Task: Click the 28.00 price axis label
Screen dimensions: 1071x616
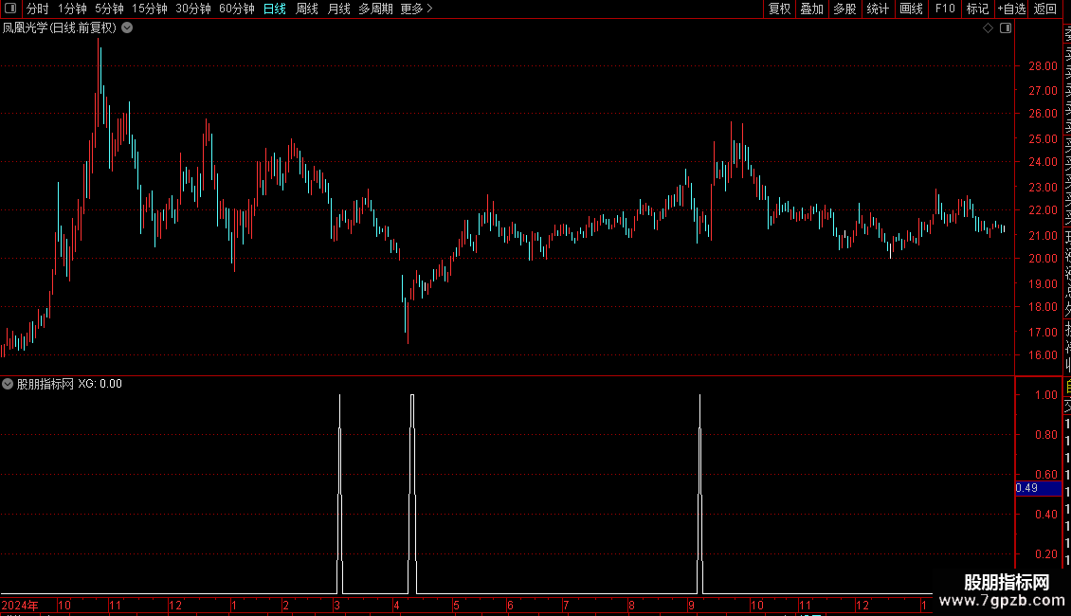Action: coord(1043,66)
